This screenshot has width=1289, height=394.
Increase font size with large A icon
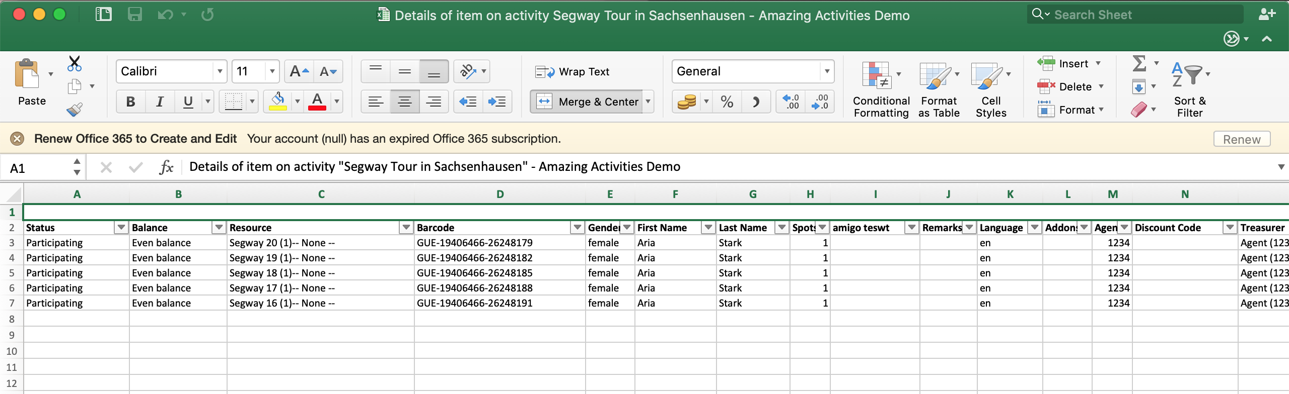coord(299,71)
